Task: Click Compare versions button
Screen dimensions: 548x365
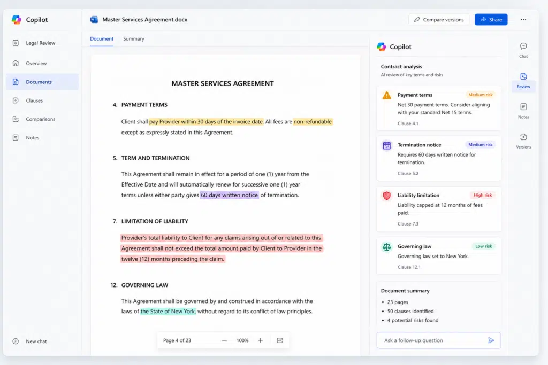Action: [x=439, y=20]
